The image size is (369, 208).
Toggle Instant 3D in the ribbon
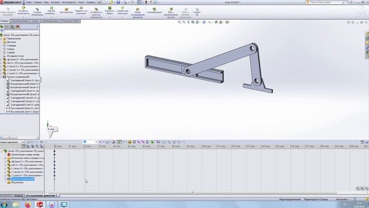[197, 12]
